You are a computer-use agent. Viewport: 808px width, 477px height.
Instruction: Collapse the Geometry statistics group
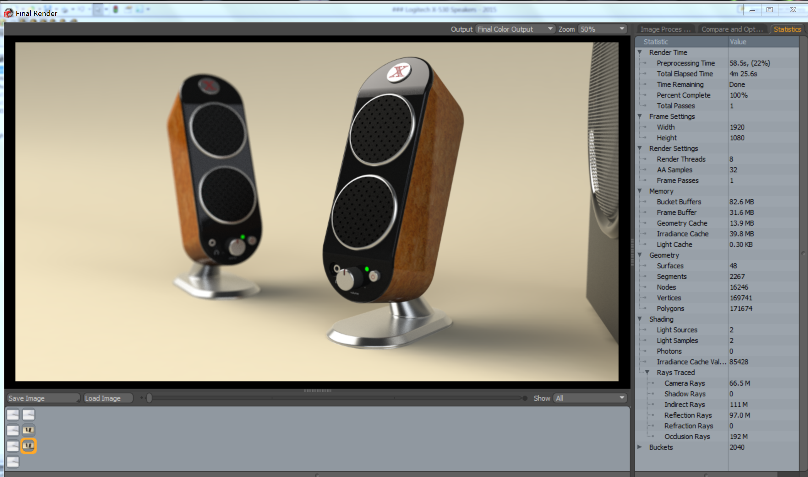point(640,255)
